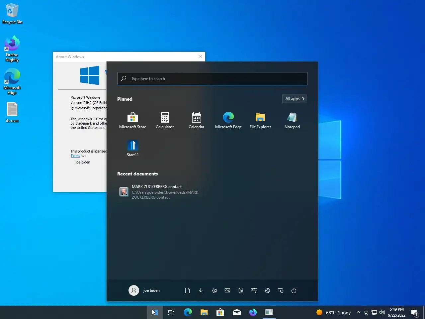Open the 68°F Sunny weather widget
Screen dimensions: 425x319
tap(334, 313)
